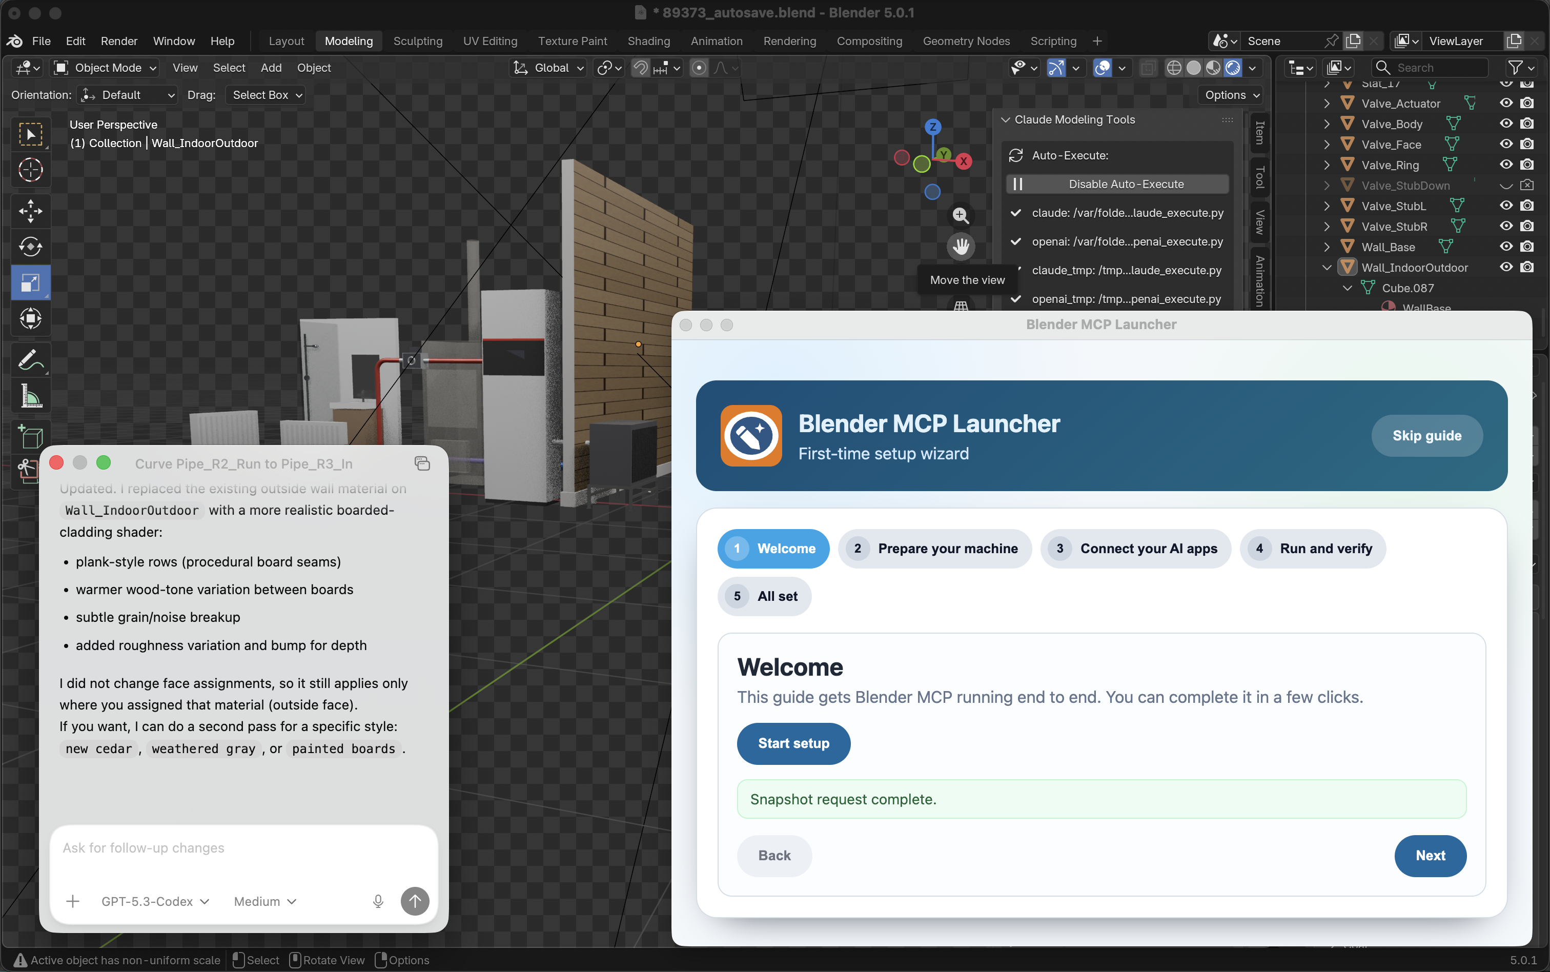Activate the Cursor tool

click(30, 170)
